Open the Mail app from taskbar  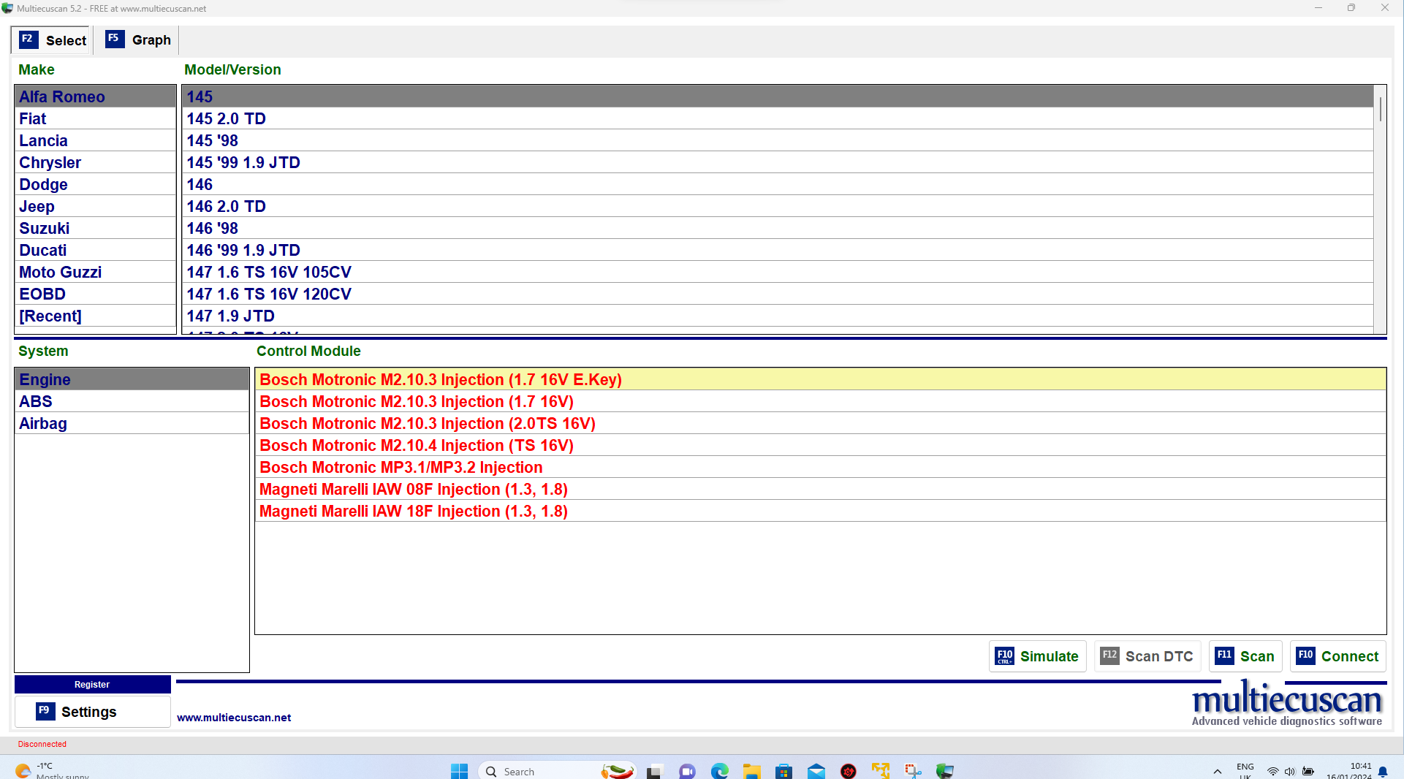[816, 771]
